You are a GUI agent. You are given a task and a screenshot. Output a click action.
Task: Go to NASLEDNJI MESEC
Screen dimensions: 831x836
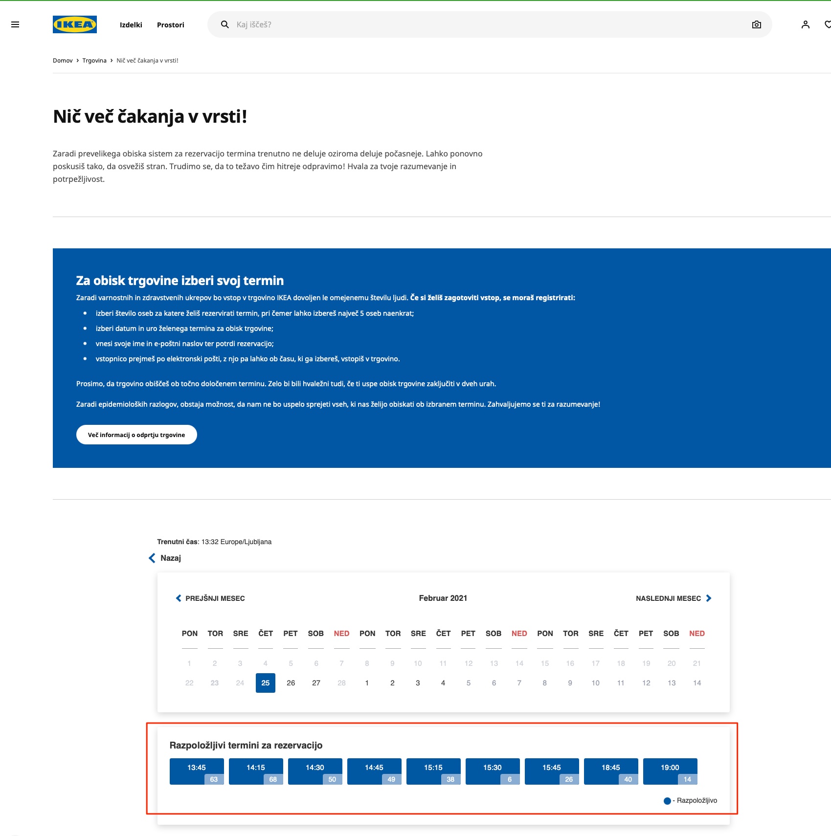click(668, 598)
